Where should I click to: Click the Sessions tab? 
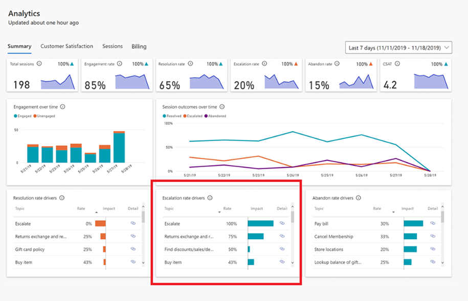[x=113, y=46]
